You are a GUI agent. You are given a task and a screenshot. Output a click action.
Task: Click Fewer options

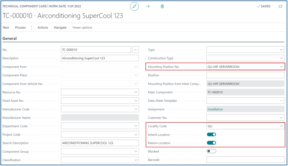coord(82,28)
